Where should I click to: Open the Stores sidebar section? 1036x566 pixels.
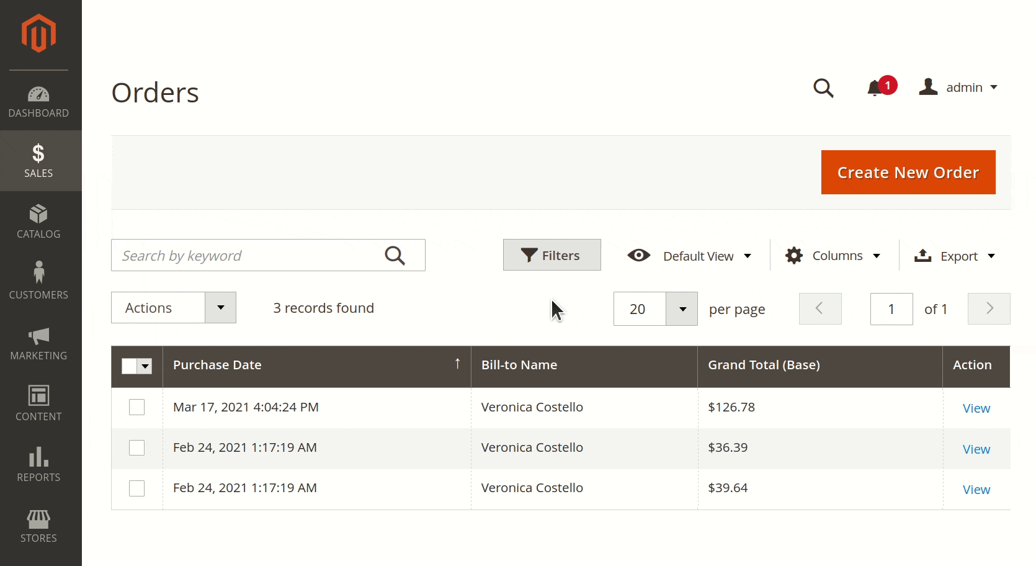(38, 526)
